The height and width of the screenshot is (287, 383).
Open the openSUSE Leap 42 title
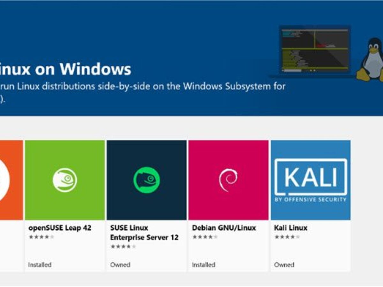click(60, 228)
